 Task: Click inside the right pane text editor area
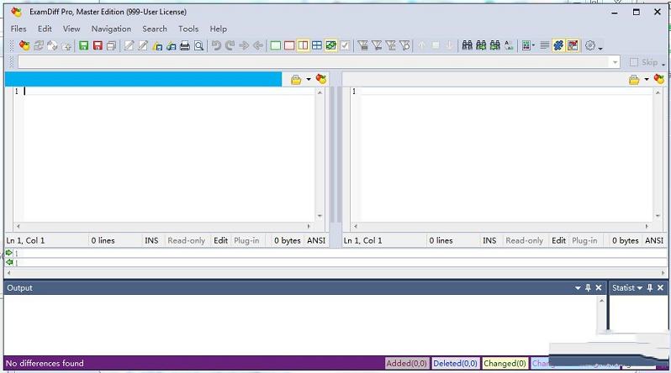[x=505, y=151]
